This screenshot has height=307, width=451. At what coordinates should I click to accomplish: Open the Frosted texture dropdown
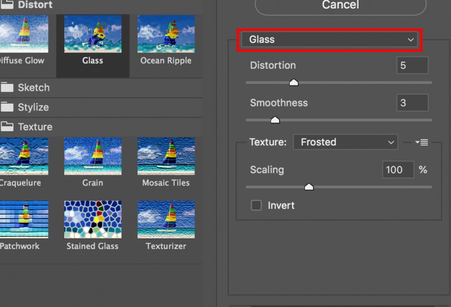(x=345, y=143)
